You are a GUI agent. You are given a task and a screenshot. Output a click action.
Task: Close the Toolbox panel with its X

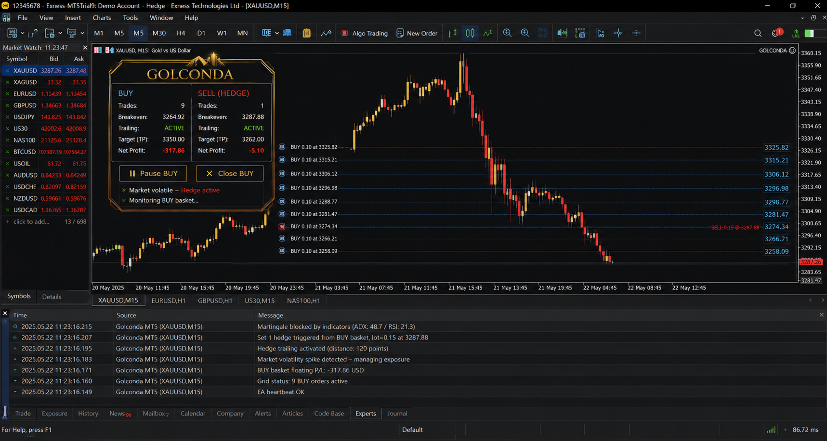(5, 313)
